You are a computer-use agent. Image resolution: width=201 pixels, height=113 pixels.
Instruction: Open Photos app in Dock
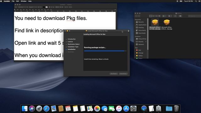[x=97, y=109]
